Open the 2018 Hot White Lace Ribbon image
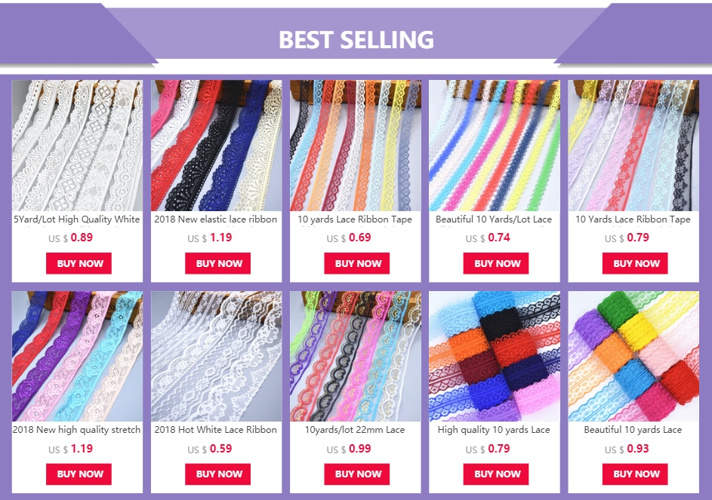Image resolution: width=712 pixels, height=500 pixels. point(216,356)
